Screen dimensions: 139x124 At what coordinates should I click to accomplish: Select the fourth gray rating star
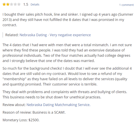click(x=15, y=4)
